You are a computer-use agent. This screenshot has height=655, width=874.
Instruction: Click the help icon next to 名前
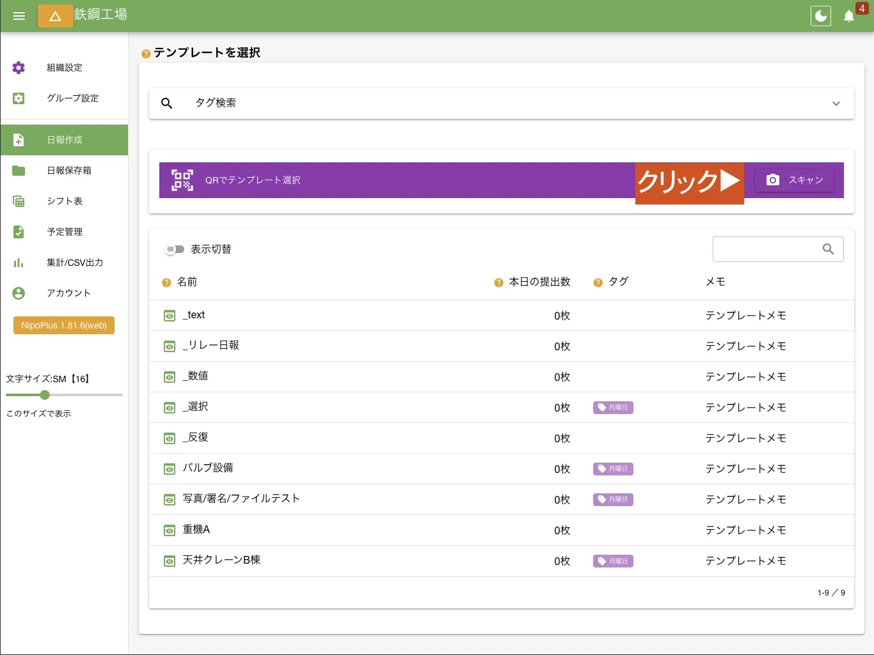[x=166, y=282]
